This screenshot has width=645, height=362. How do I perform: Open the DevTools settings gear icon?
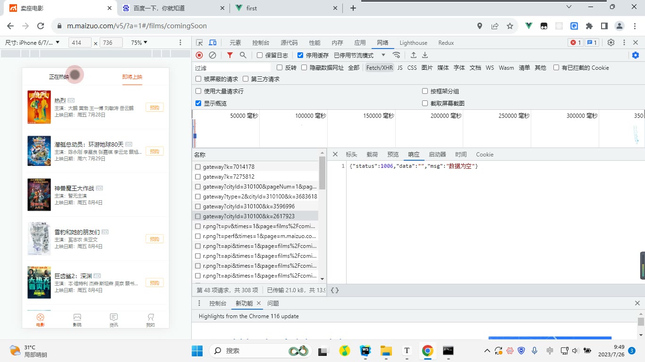[x=611, y=42]
